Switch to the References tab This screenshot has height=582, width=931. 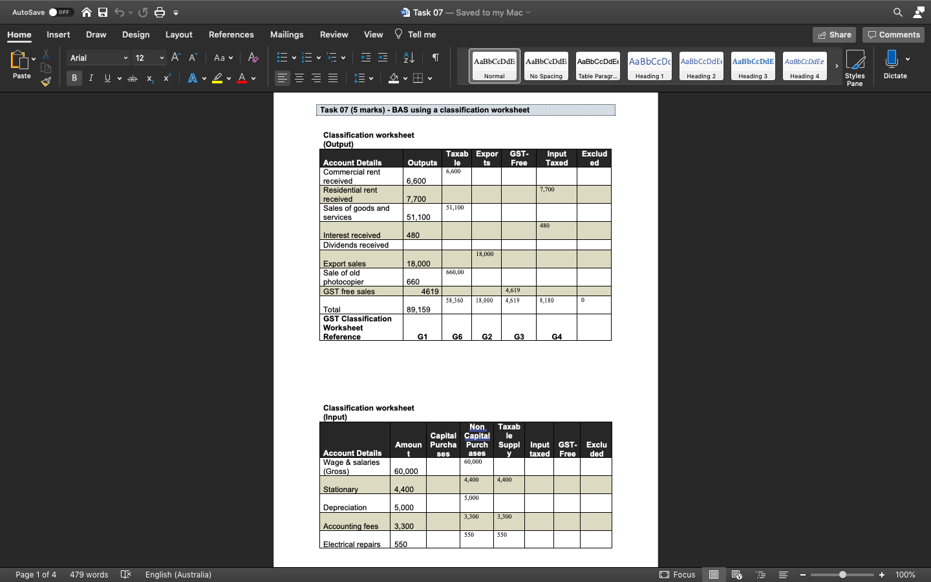[231, 34]
